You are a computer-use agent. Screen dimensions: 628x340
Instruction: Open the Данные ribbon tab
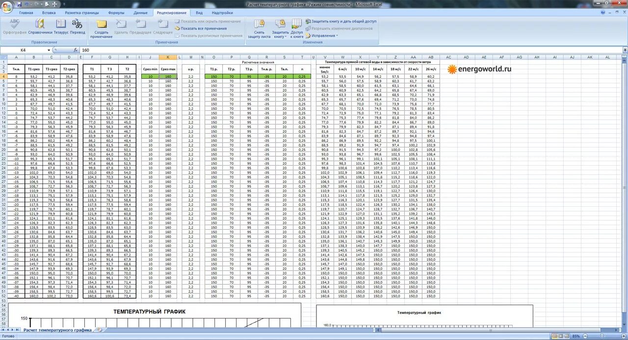(x=140, y=13)
